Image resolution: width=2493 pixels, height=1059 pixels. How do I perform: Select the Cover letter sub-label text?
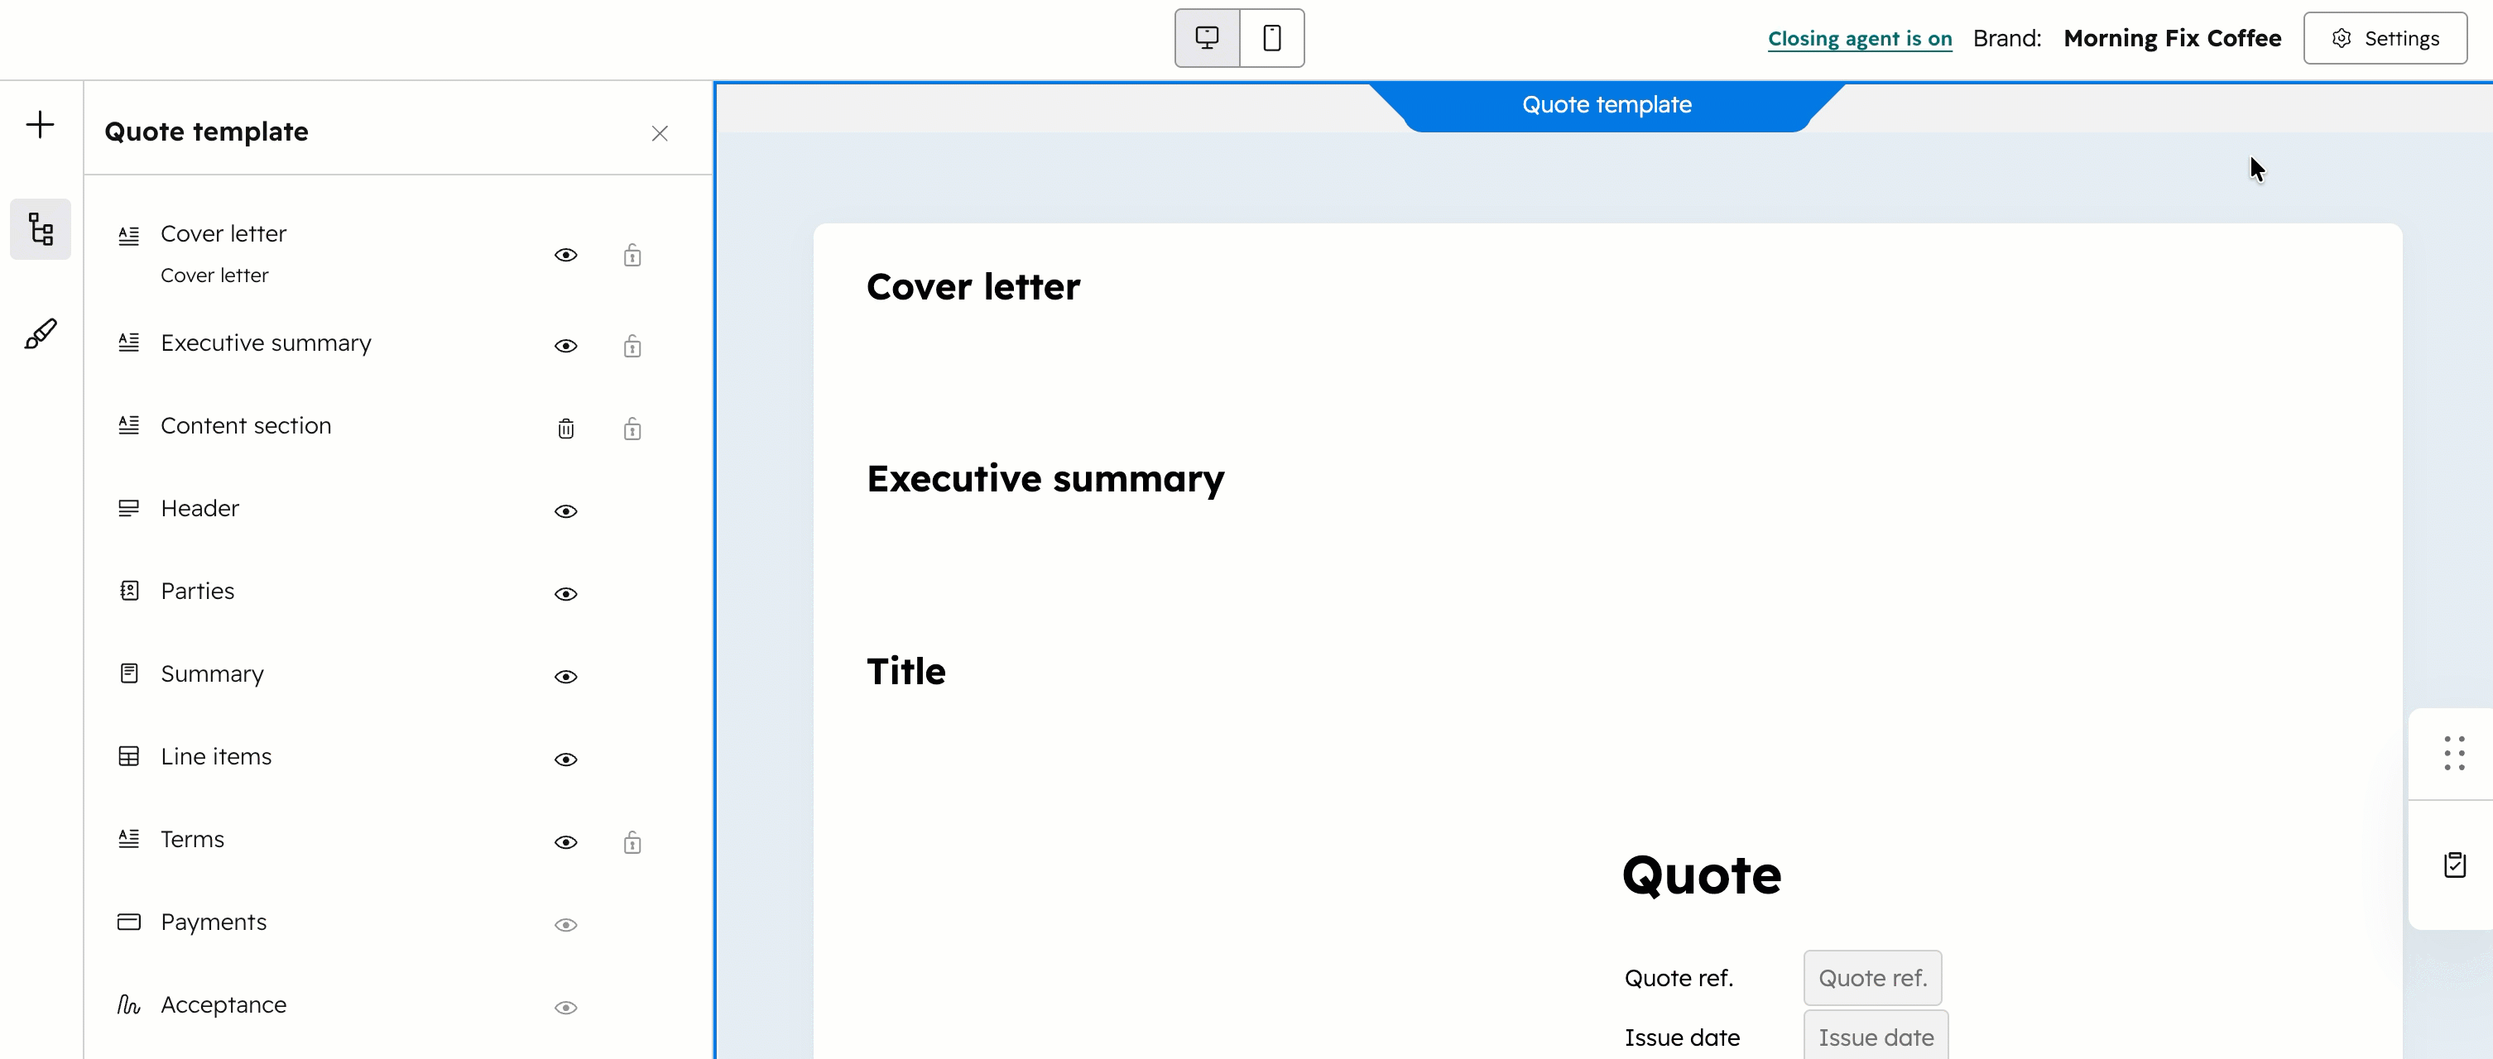pyautogui.click(x=215, y=276)
